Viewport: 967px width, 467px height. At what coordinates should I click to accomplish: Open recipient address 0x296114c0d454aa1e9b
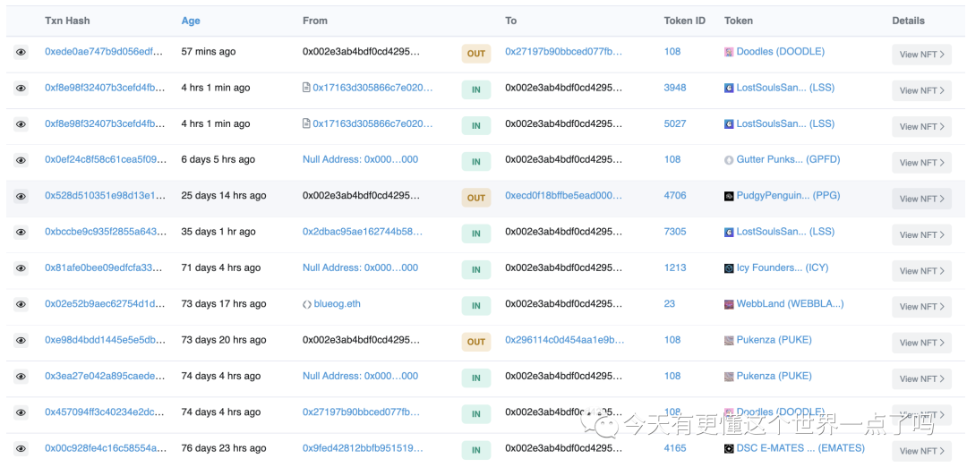pyautogui.click(x=565, y=339)
